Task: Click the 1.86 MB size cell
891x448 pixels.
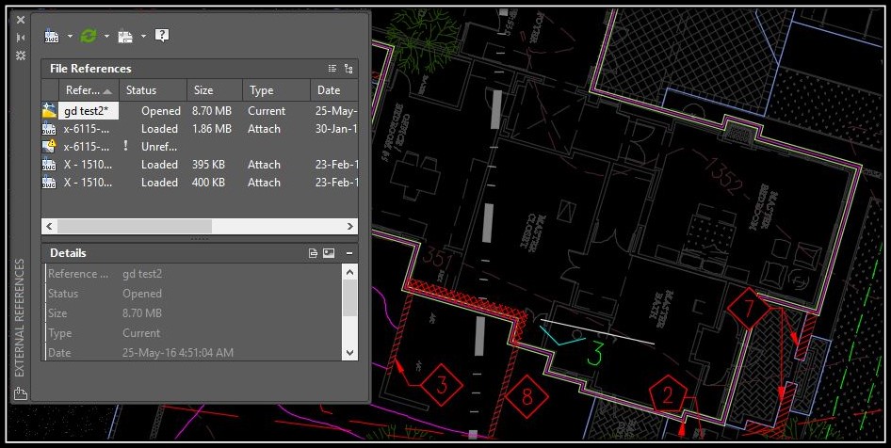Action: [211, 129]
